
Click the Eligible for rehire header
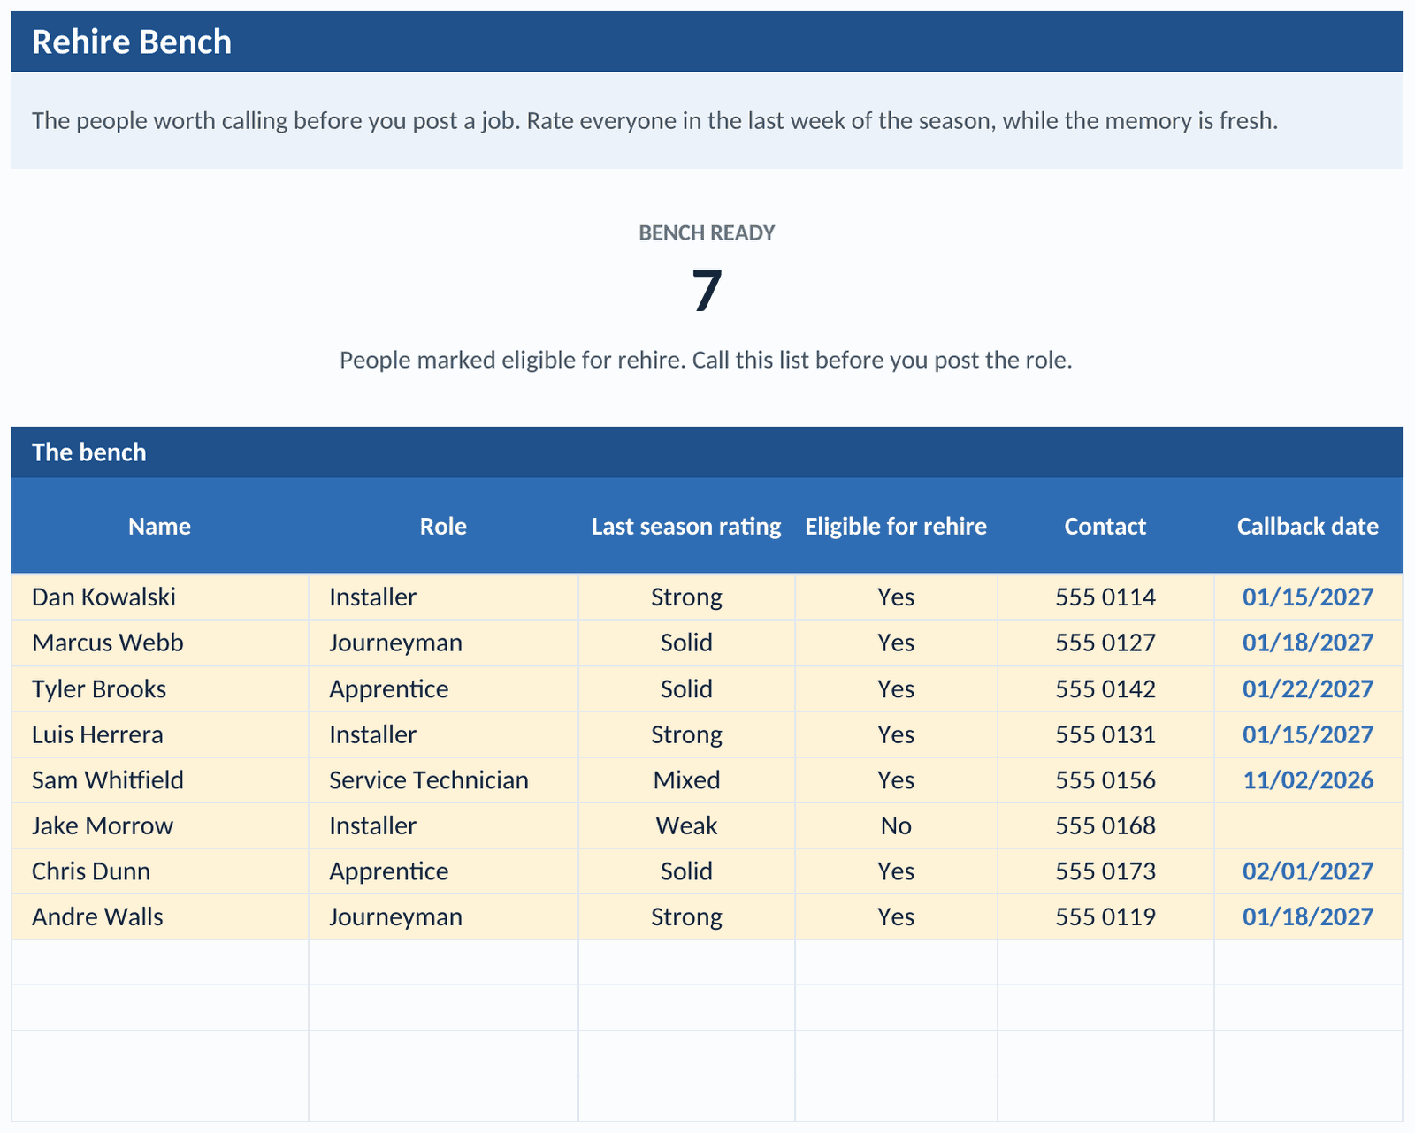click(x=896, y=526)
